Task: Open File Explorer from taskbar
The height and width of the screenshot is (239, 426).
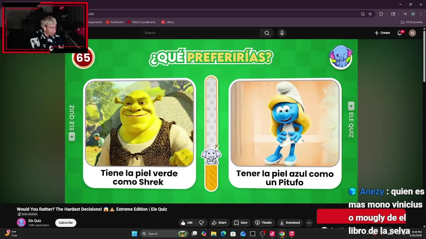Action: [x=214, y=234]
